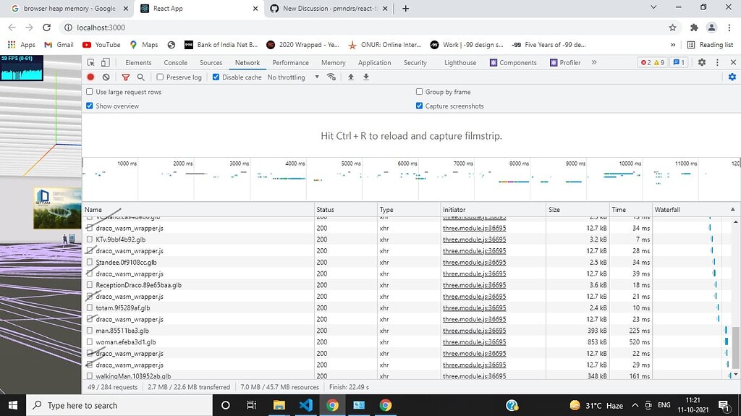741x416 pixels.
Task: Enable Preserve log checkbox
Action: click(x=160, y=77)
